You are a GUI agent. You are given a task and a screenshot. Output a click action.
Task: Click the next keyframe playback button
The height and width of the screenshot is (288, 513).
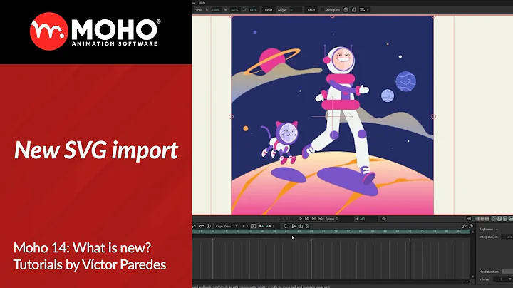[x=313, y=219]
